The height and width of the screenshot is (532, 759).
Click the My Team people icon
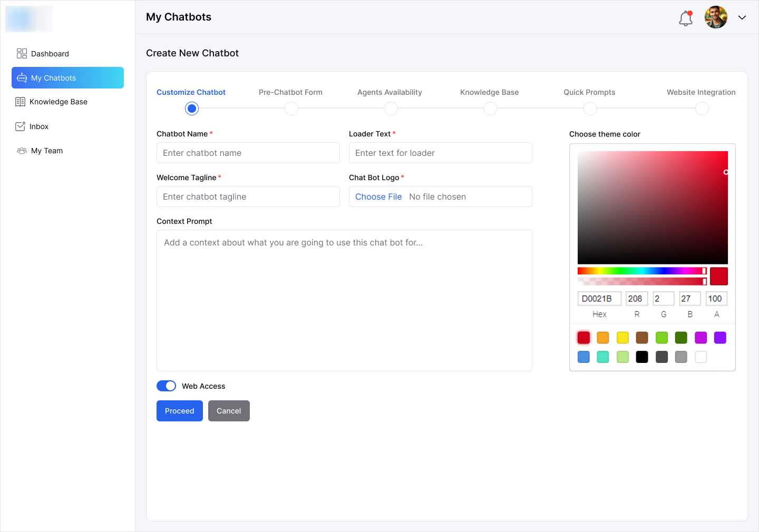coord(22,151)
